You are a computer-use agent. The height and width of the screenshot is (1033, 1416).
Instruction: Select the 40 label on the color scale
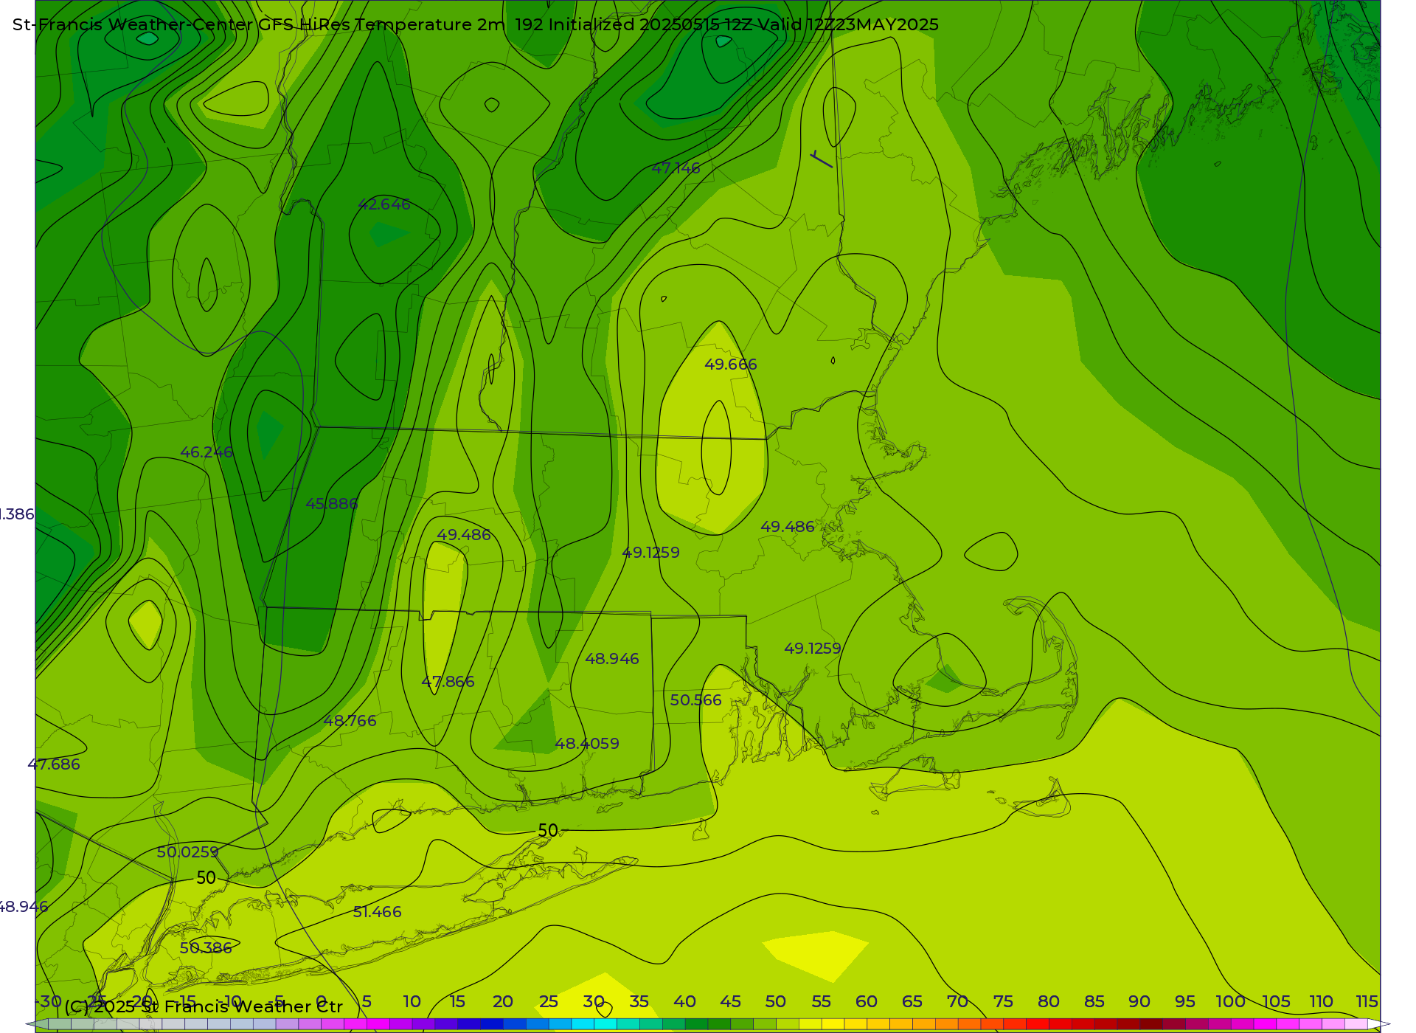[684, 1002]
